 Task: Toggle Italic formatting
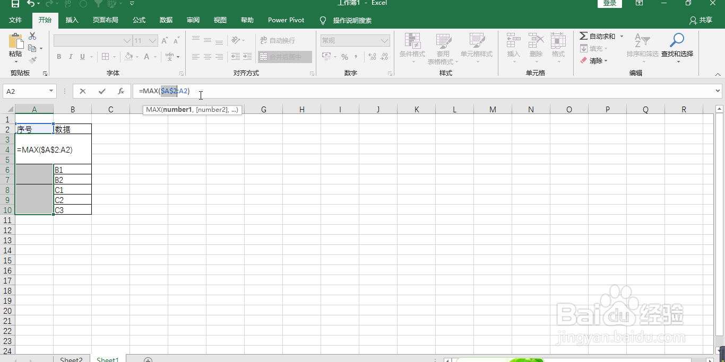tap(71, 57)
